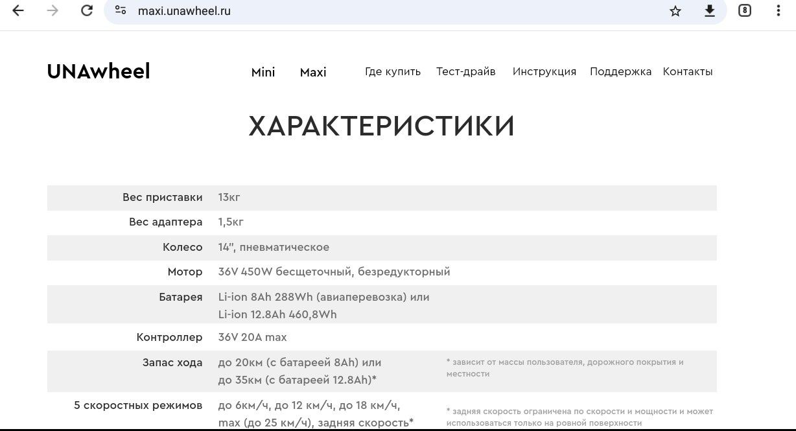Open the Поддержка page
The height and width of the screenshot is (431, 796).
(620, 72)
